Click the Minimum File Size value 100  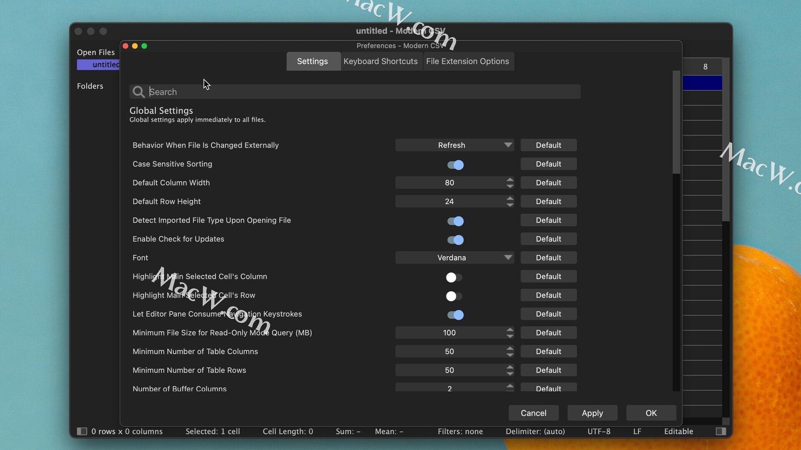tap(450, 332)
